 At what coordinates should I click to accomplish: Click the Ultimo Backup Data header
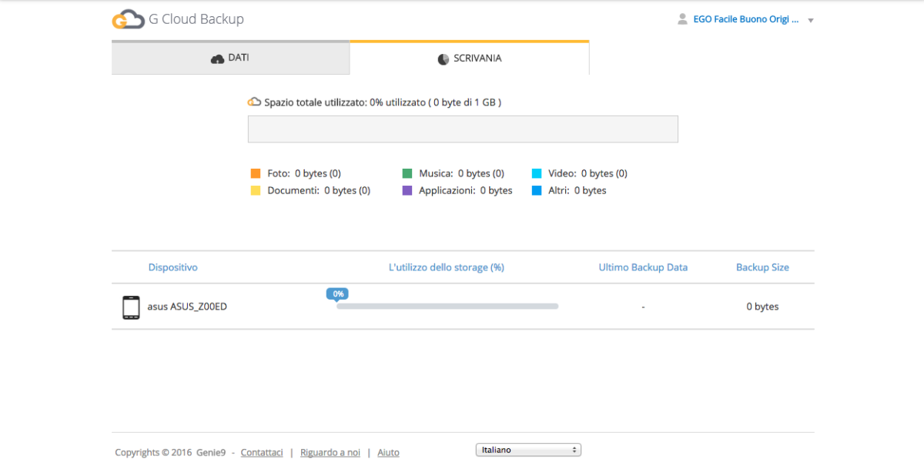point(643,267)
